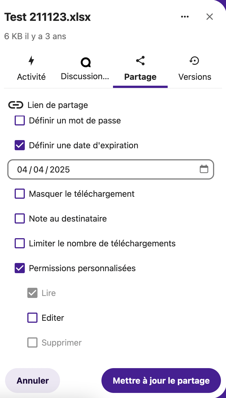Screen dimensions: 226x398
Task: Tick Masquer le téléchargement checkbox
Action: tap(20, 194)
